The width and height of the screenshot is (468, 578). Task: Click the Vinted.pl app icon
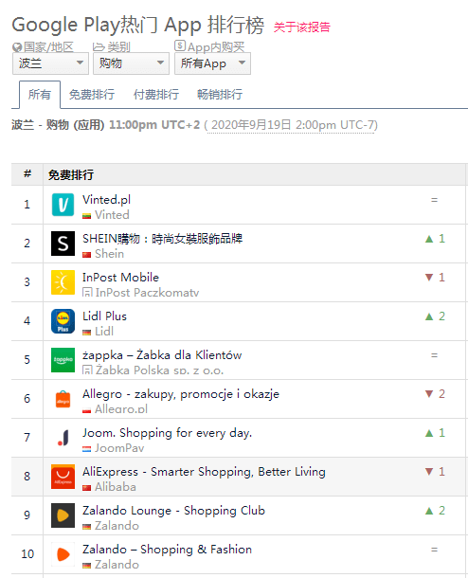[63, 205]
